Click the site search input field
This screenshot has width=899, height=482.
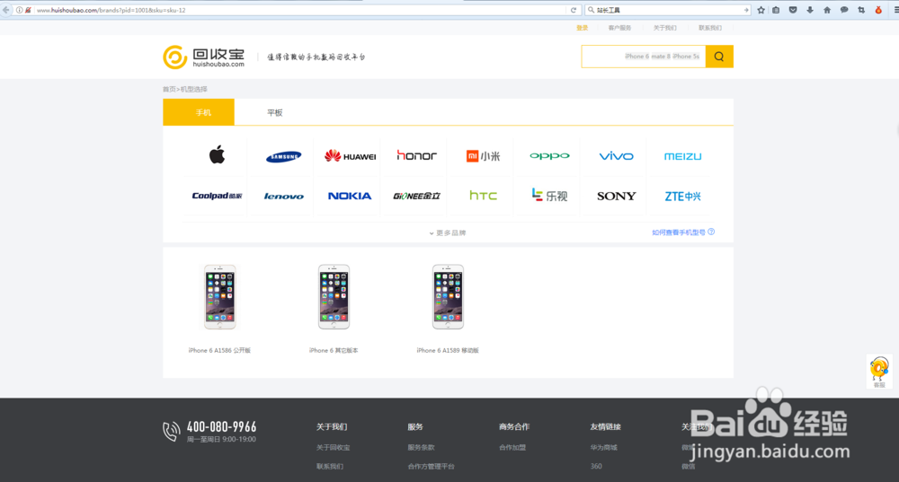click(x=644, y=57)
